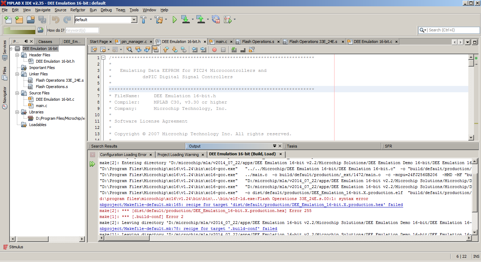Collapse the Header Files folder node
Image resolution: width=481 pixels, height=262 pixels.
point(17,55)
